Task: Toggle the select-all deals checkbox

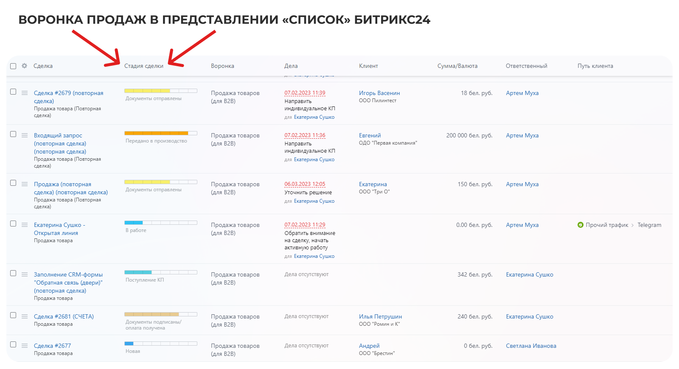Action: pyautogui.click(x=13, y=66)
